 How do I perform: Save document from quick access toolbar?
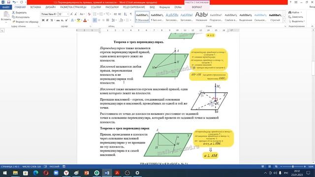click(8, 2)
